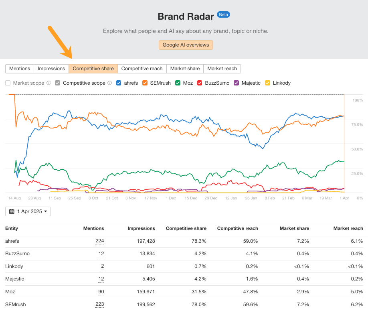
Task: Open the Market share tab
Action: 185,69
